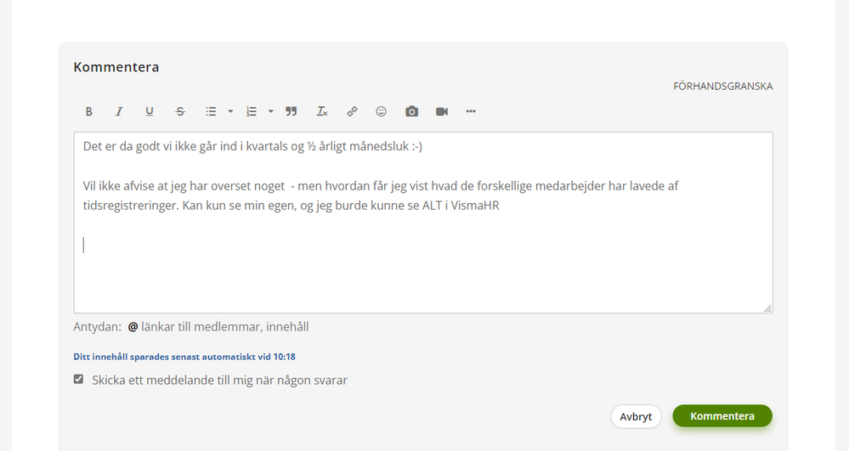The height and width of the screenshot is (451, 849).
Task: Open bullet list style dropdown arrow
Action: pyautogui.click(x=230, y=111)
